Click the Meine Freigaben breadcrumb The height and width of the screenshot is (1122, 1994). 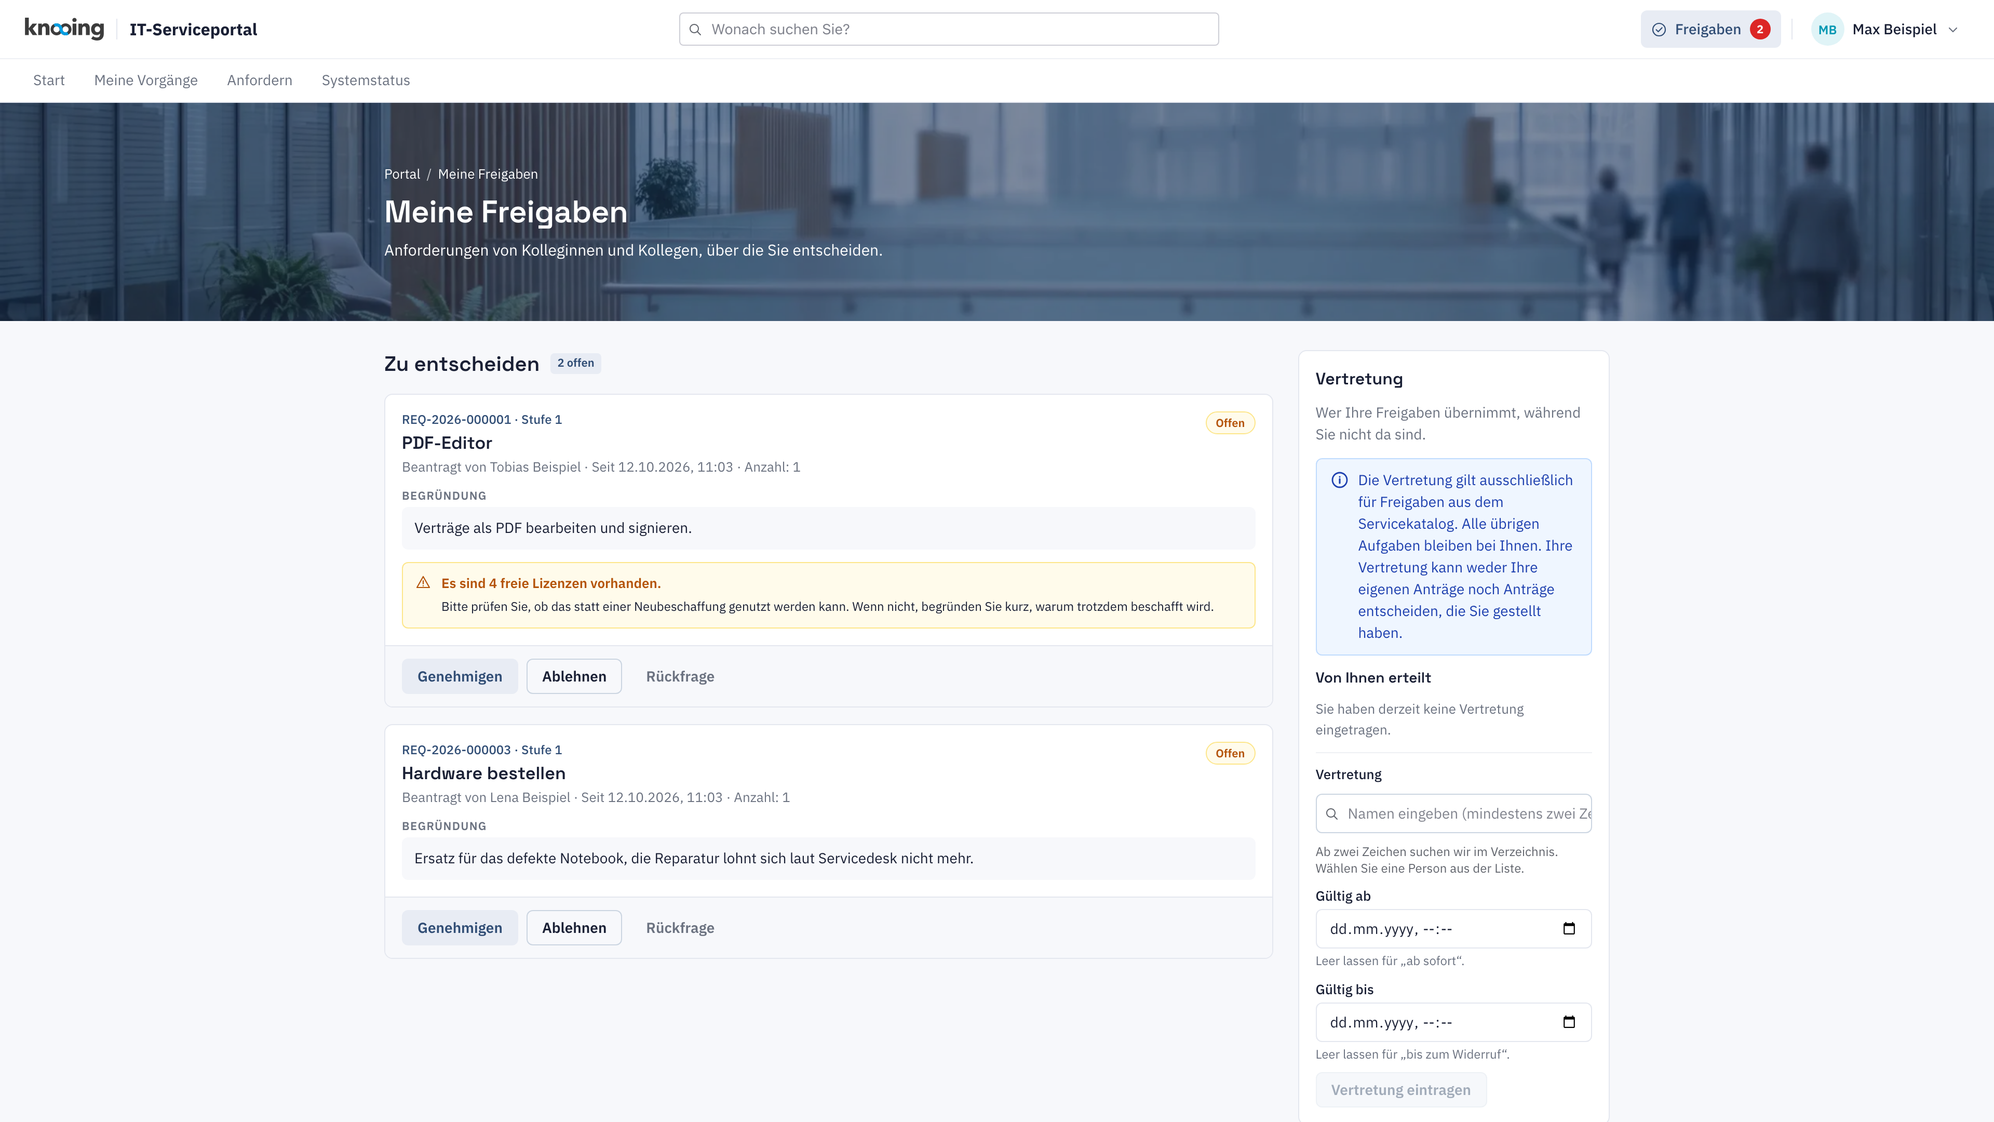488,174
